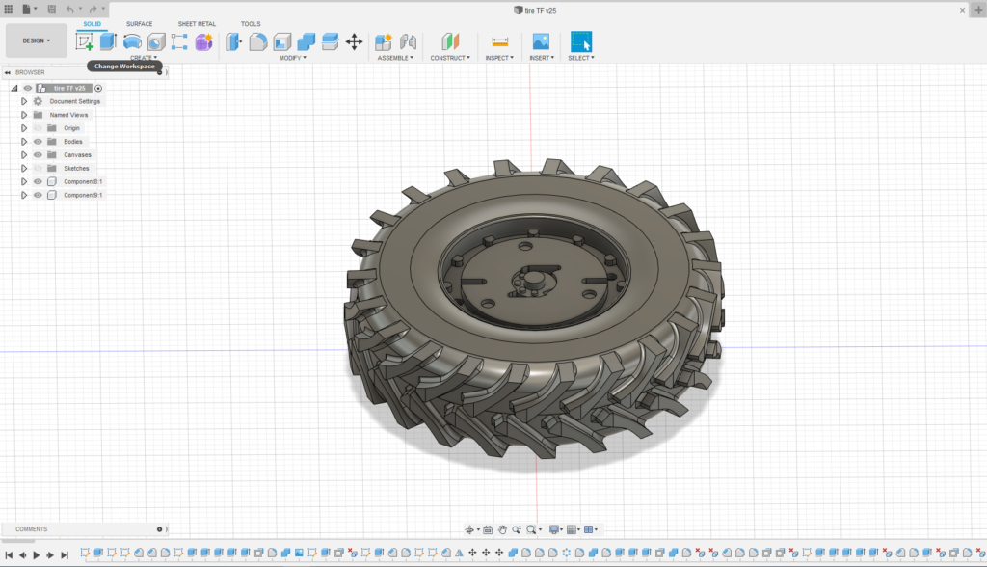Create a New Component

[x=384, y=41]
